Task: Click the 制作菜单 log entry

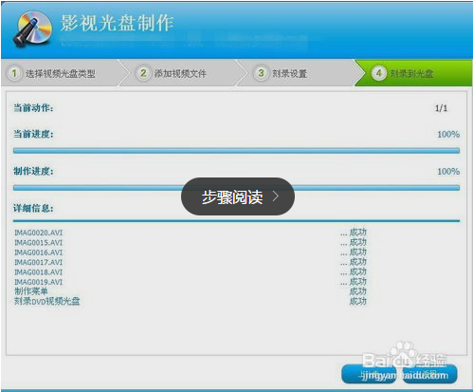Action: tap(31, 291)
